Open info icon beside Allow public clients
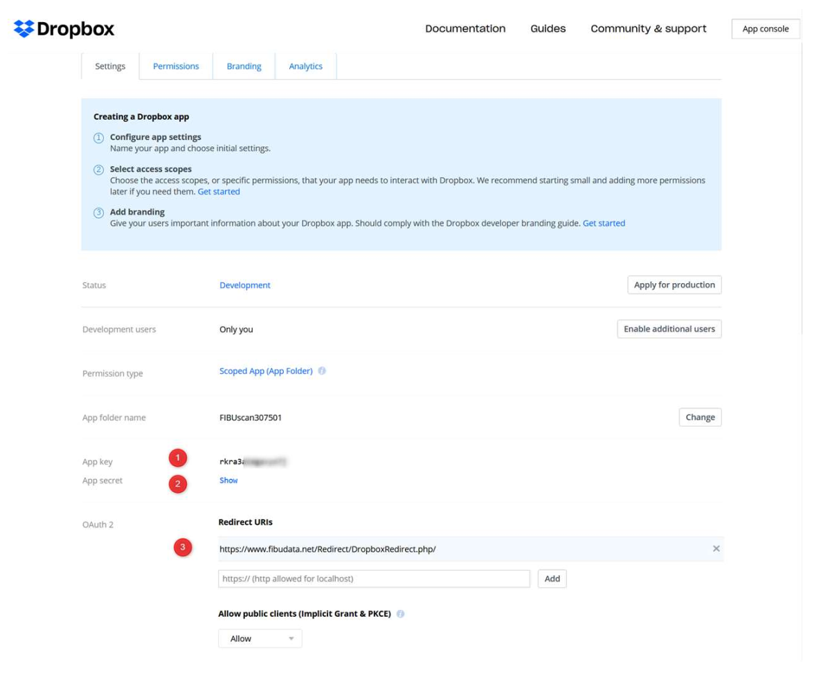This screenshot has width=839, height=684. point(400,614)
